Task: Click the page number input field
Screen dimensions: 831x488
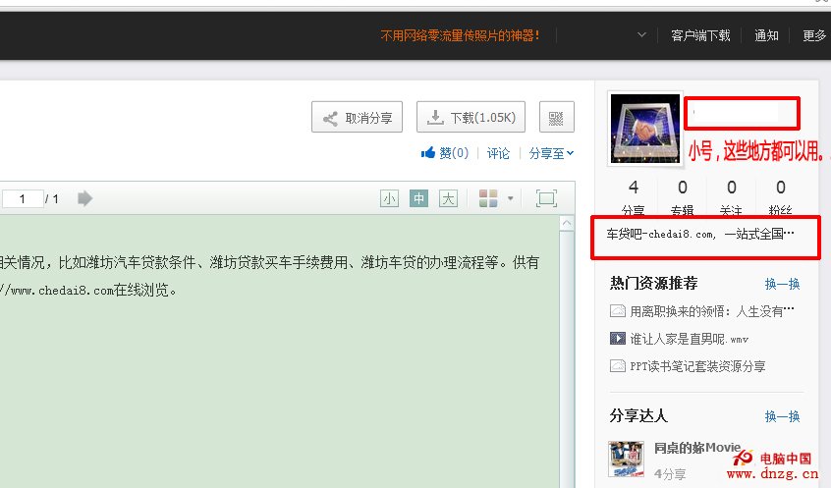Action: 23,198
